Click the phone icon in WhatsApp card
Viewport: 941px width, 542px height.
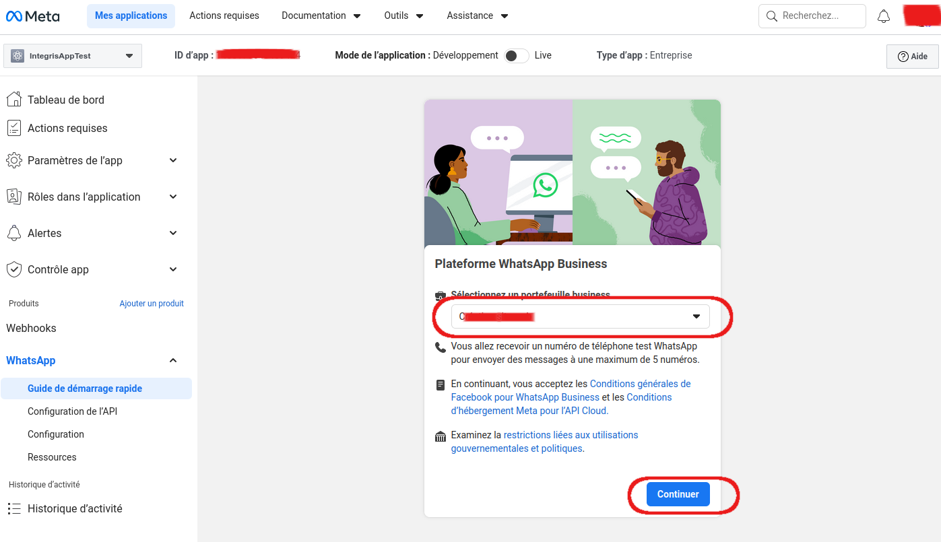pyautogui.click(x=441, y=347)
